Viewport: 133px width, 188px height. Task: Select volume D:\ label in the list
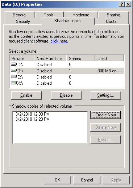coord(20,71)
